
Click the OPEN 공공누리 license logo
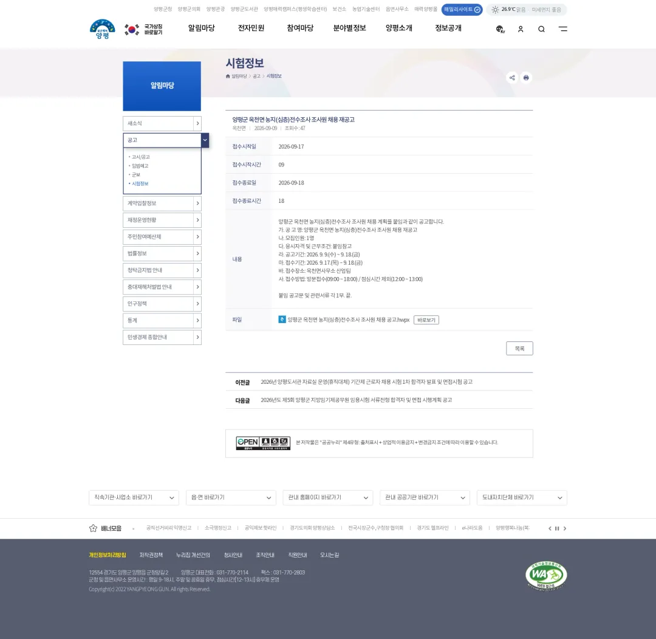pyautogui.click(x=263, y=443)
